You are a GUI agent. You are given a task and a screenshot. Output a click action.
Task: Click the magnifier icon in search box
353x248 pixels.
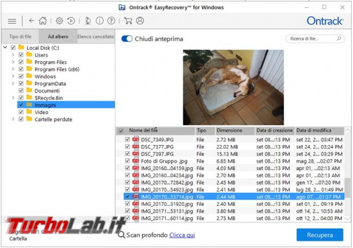[x=339, y=38]
